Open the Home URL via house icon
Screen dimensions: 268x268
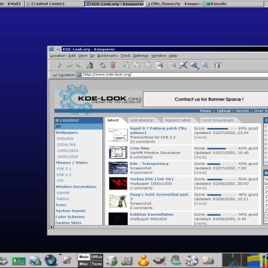(x=90, y=65)
